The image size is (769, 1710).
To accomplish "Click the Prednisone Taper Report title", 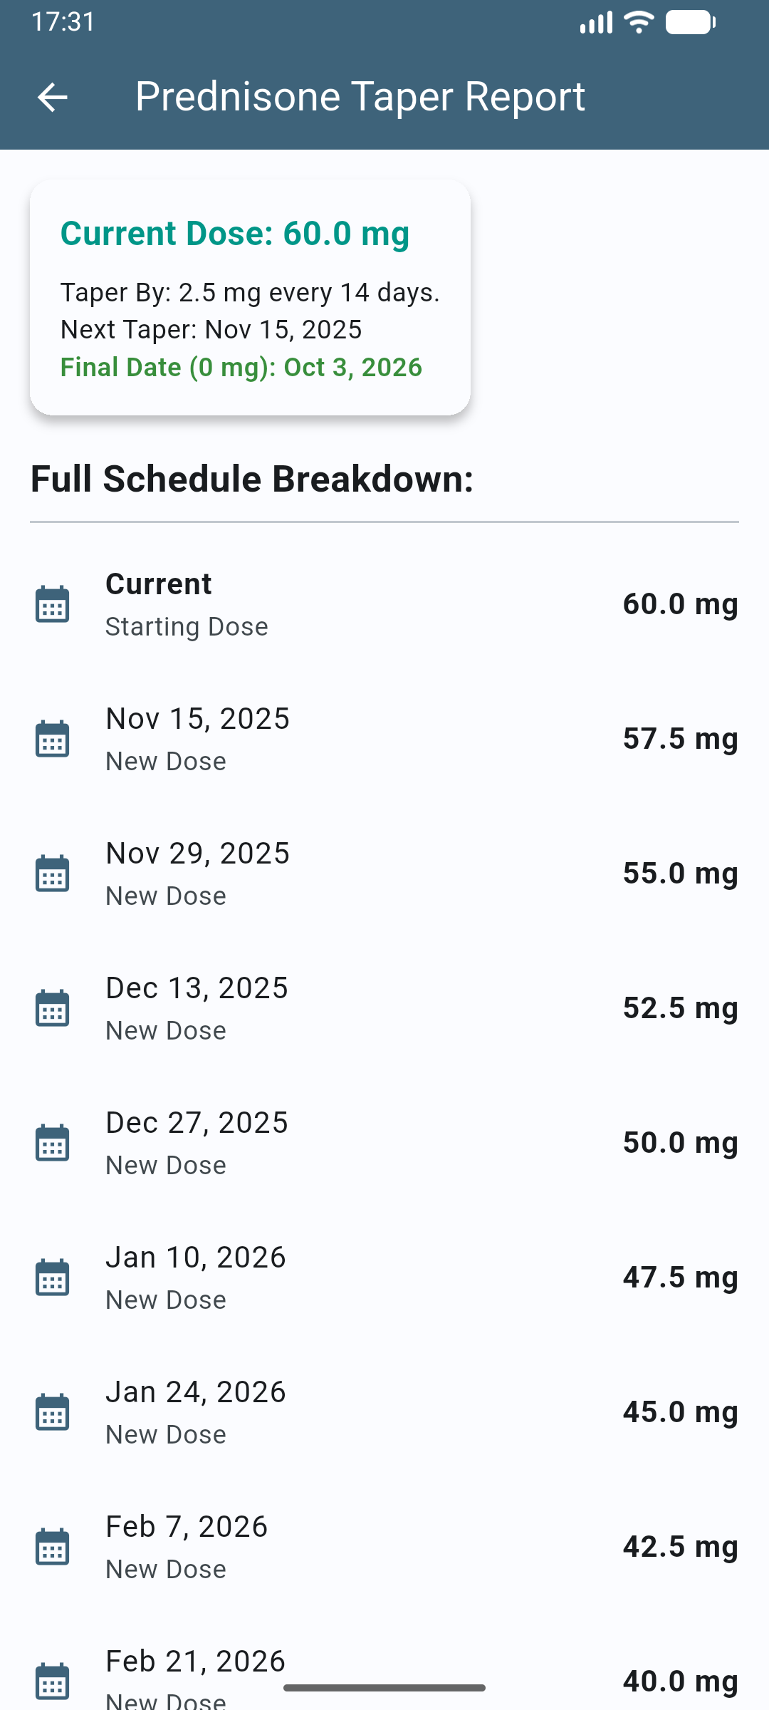I will [360, 97].
